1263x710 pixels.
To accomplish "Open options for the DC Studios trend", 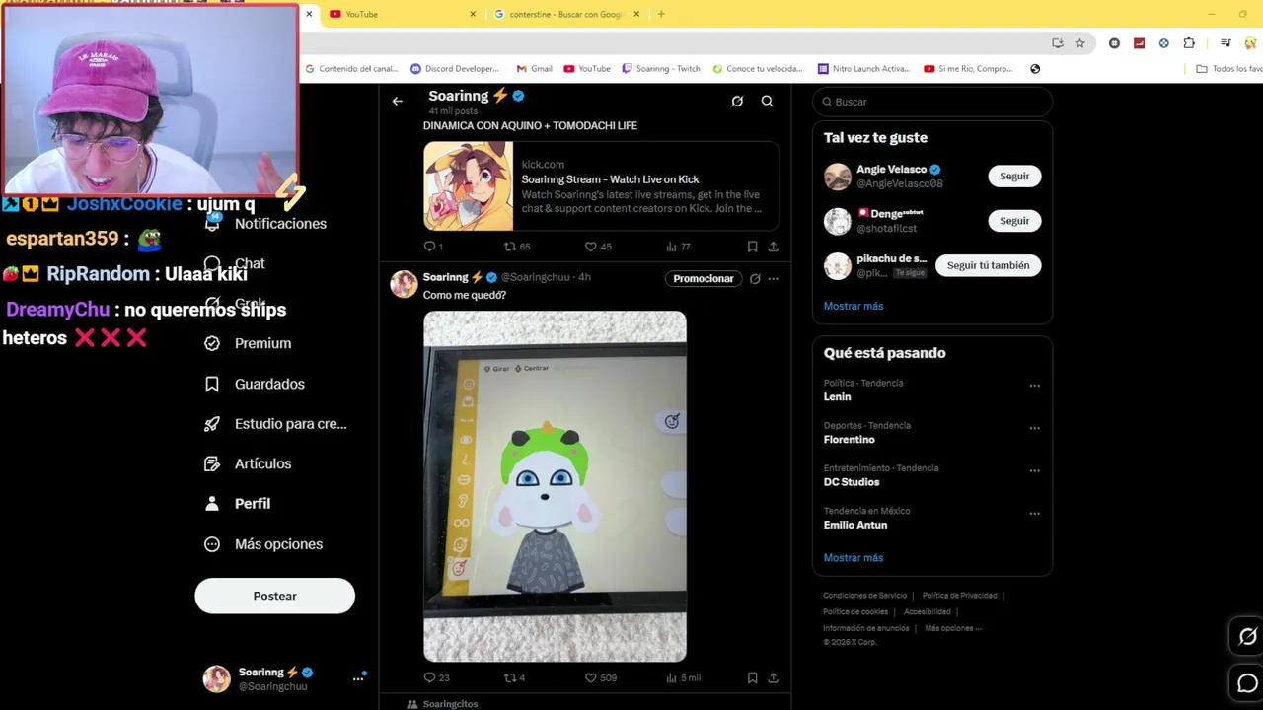I will pyautogui.click(x=1034, y=470).
